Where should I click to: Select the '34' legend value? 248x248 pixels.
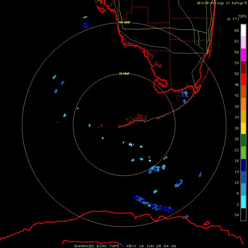[x=237, y=117]
